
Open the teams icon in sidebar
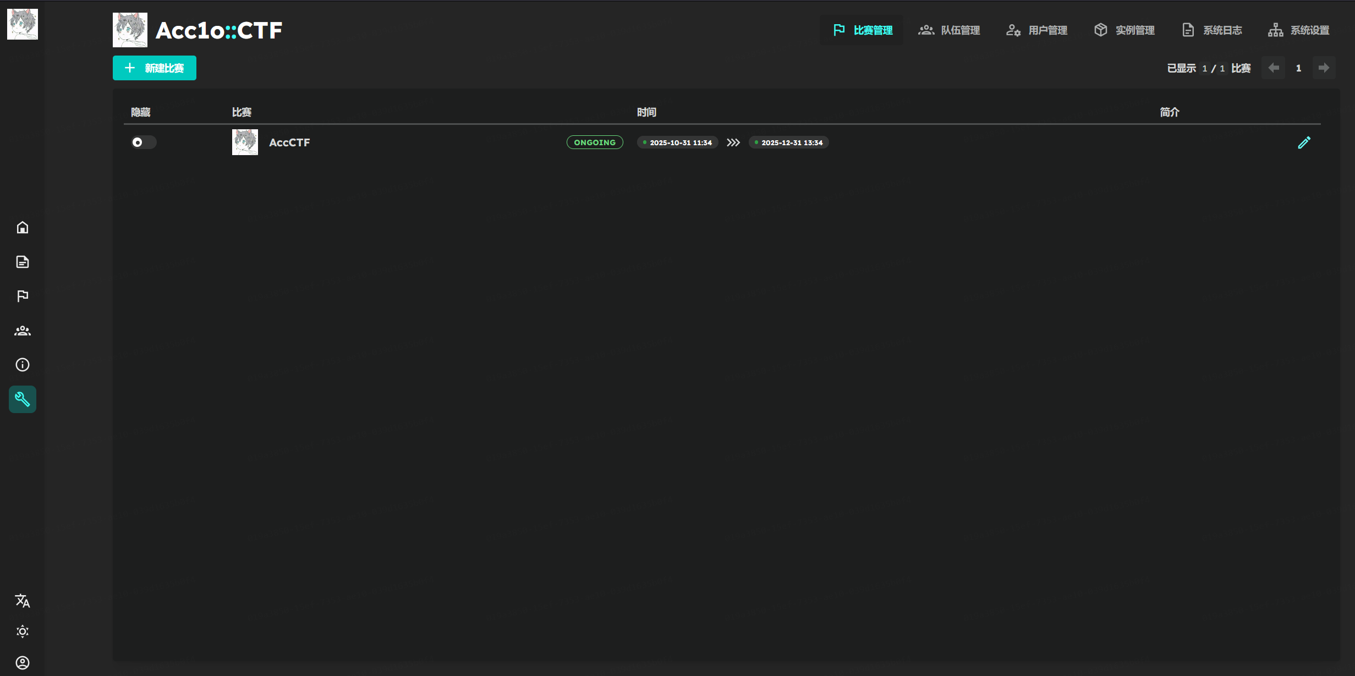(23, 331)
